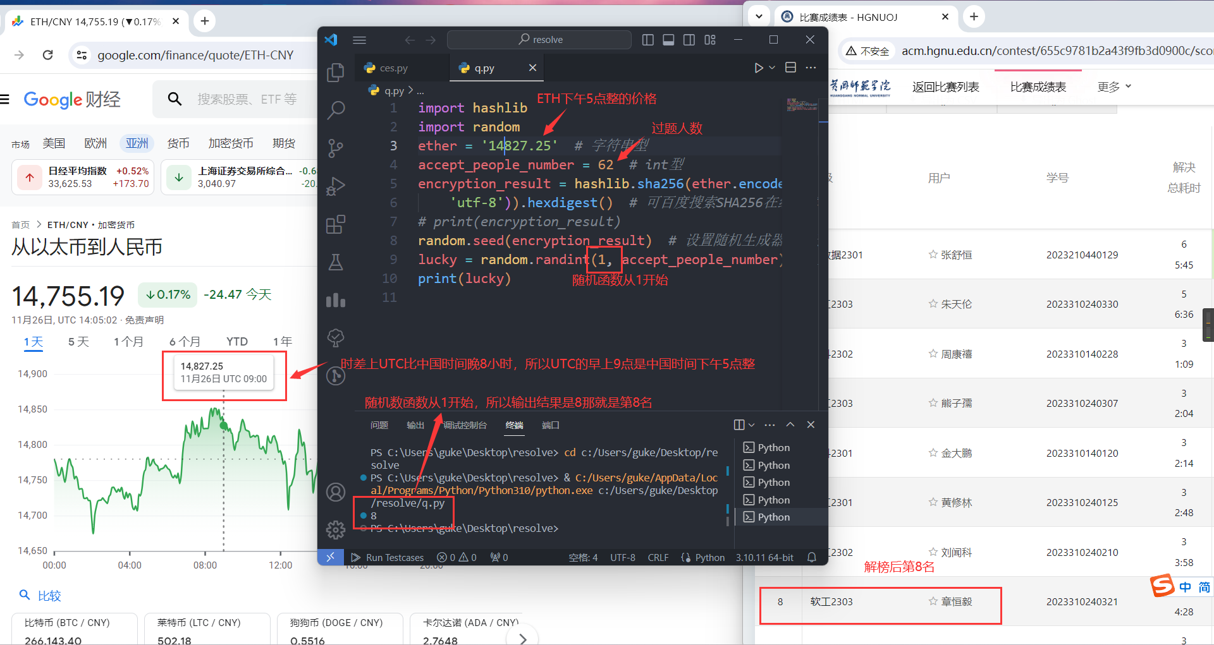Click the Google Finance address bar

(195, 55)
